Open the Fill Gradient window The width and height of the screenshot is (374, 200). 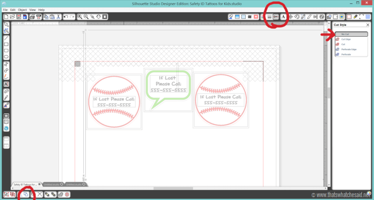237,17
